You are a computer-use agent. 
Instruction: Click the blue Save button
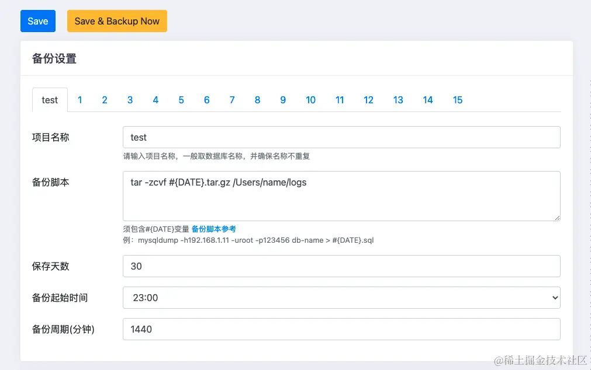[37, 21]
